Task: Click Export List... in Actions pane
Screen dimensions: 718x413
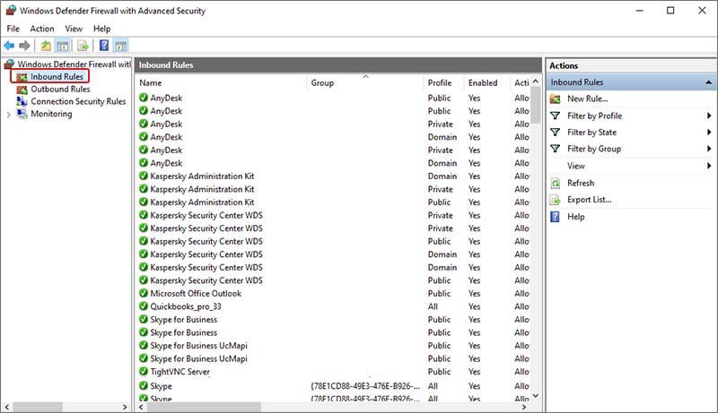Action: [589, 200]
